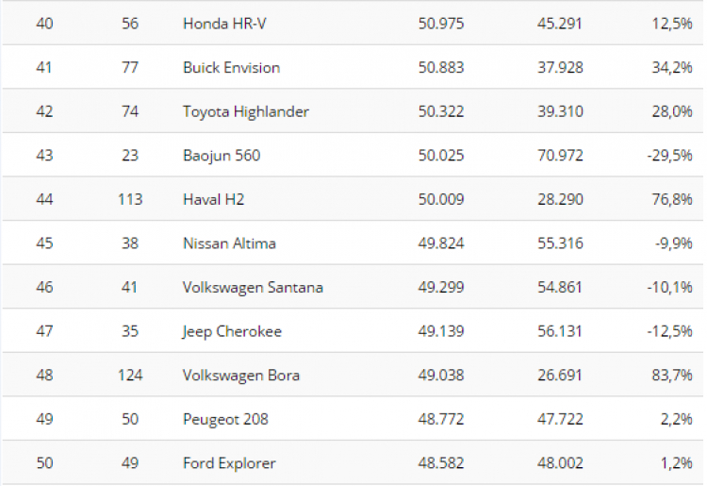The height and width of the screenshot is (486, 707).
Task: Select the Peugeot 208 row
Action: [353, 418]
